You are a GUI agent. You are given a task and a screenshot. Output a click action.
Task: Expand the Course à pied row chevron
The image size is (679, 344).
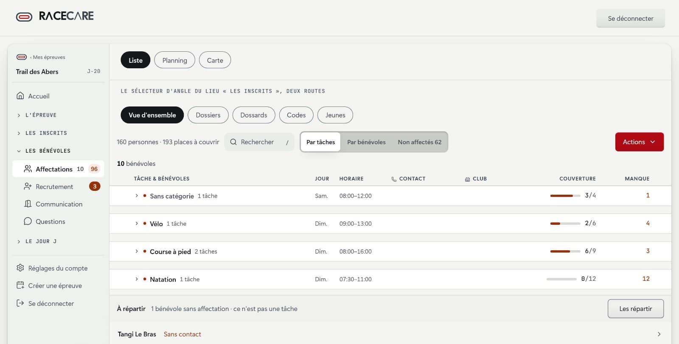[x=137, y=251]
